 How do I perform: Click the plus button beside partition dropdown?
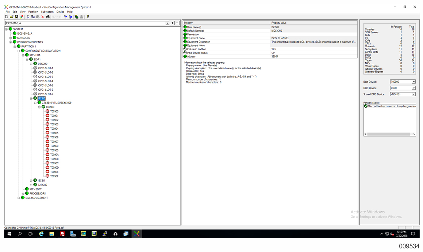tap(172, 23)
